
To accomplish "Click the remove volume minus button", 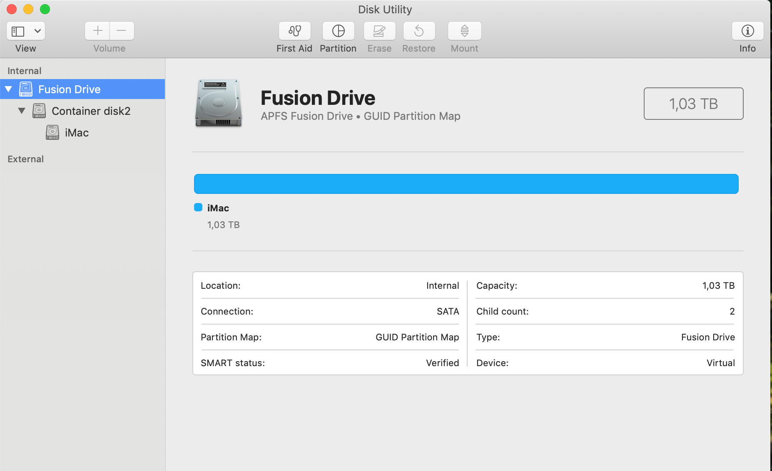I will coord(122,31).
